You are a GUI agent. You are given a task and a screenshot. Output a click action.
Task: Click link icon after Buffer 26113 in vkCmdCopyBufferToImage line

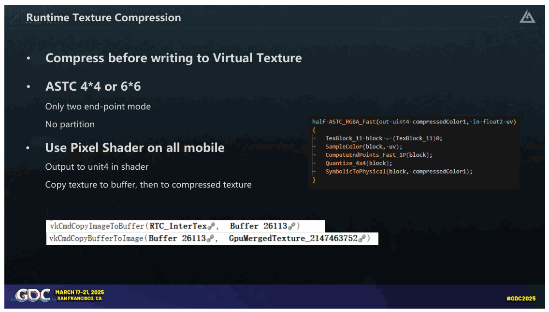click(210, 239)
